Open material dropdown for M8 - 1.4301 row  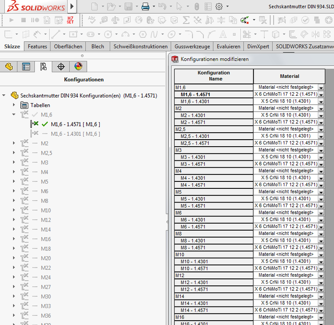point(321,241)
